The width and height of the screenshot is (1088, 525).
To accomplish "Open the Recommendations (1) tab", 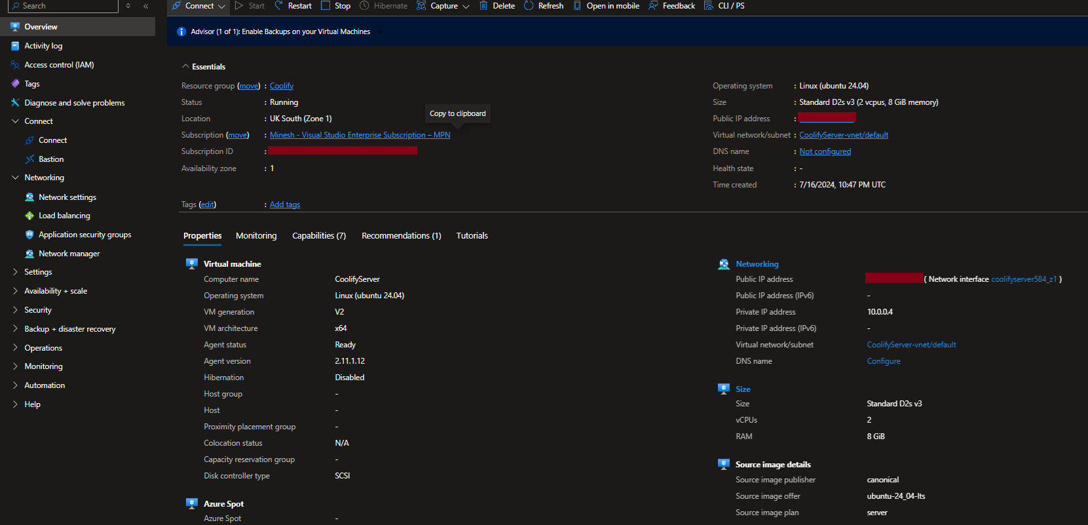I will [x=401, y=236].
